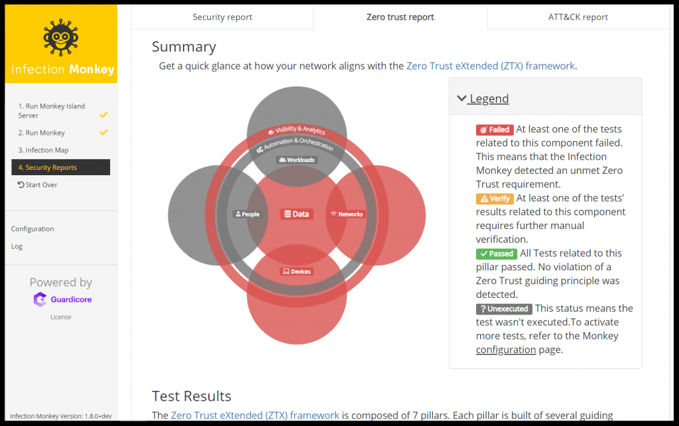Click the Workloads pillar badge
This screenshot has height=426, width=679.
coord(296,160)
